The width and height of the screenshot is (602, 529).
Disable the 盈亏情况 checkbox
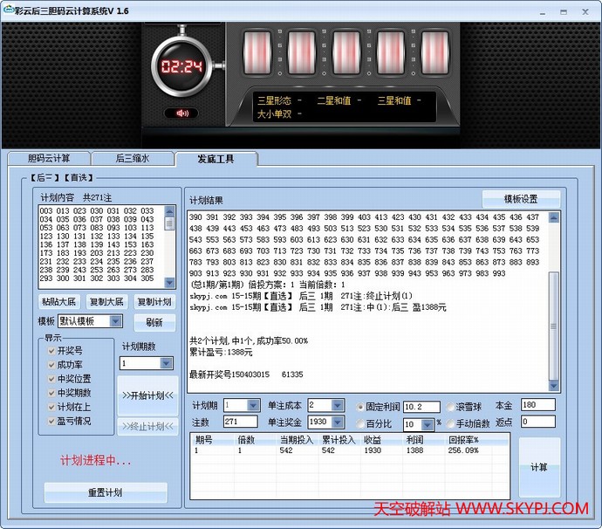51,421
